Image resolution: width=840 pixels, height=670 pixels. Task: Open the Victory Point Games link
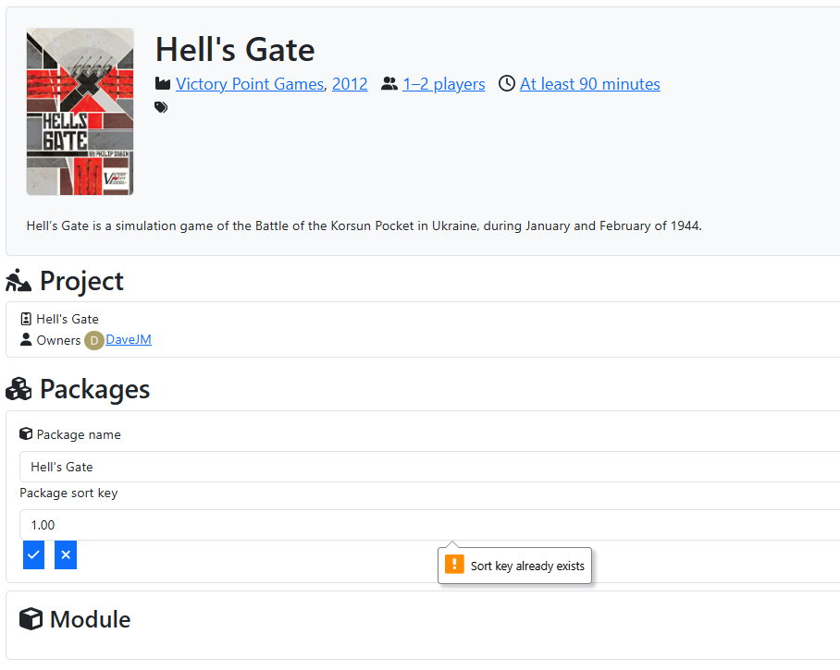point(250,84)
